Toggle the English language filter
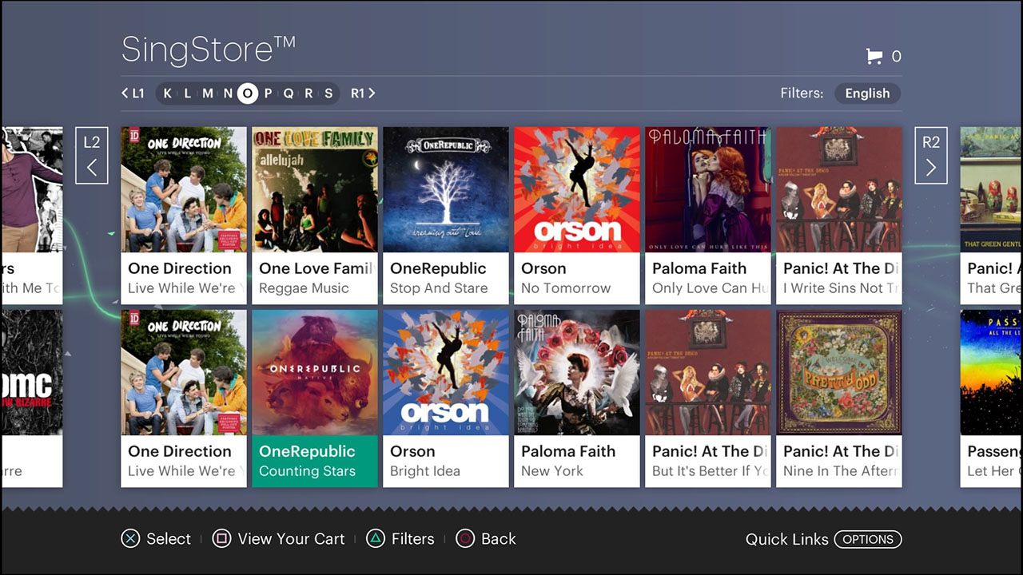Viewport: 1023px width, 575px height. coord(867,93)
